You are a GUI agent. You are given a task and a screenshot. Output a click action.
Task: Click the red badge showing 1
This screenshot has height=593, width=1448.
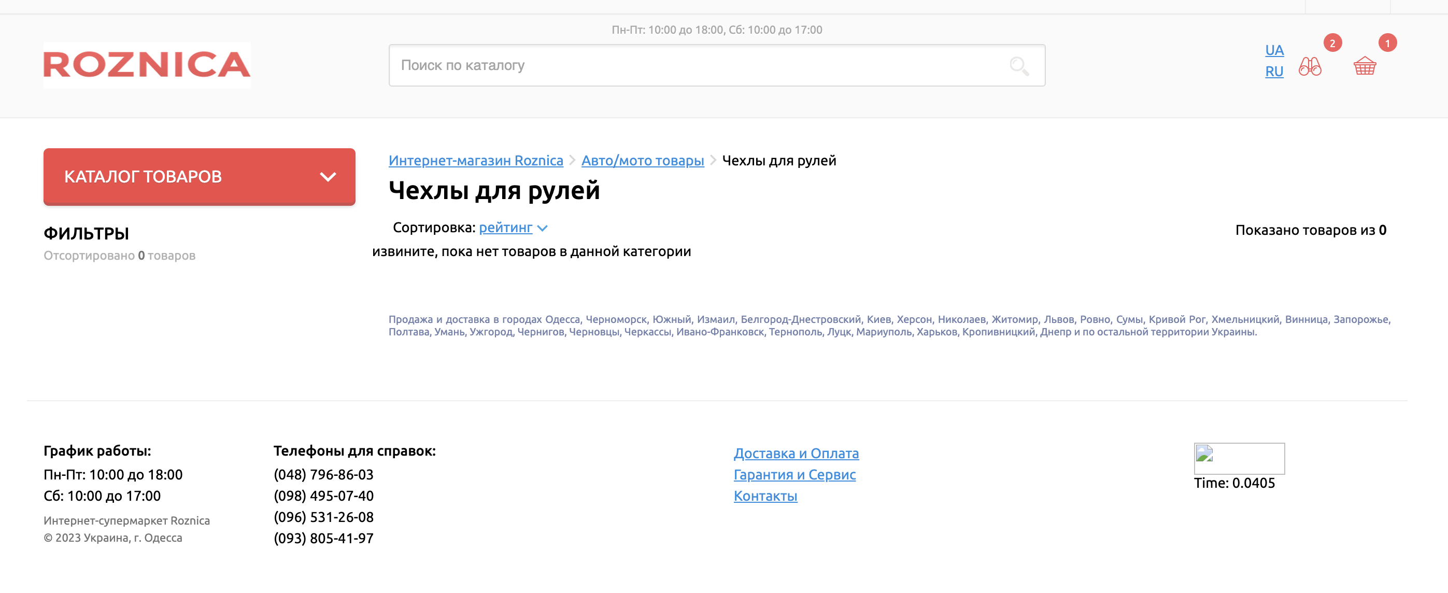tap(1387, 43)
